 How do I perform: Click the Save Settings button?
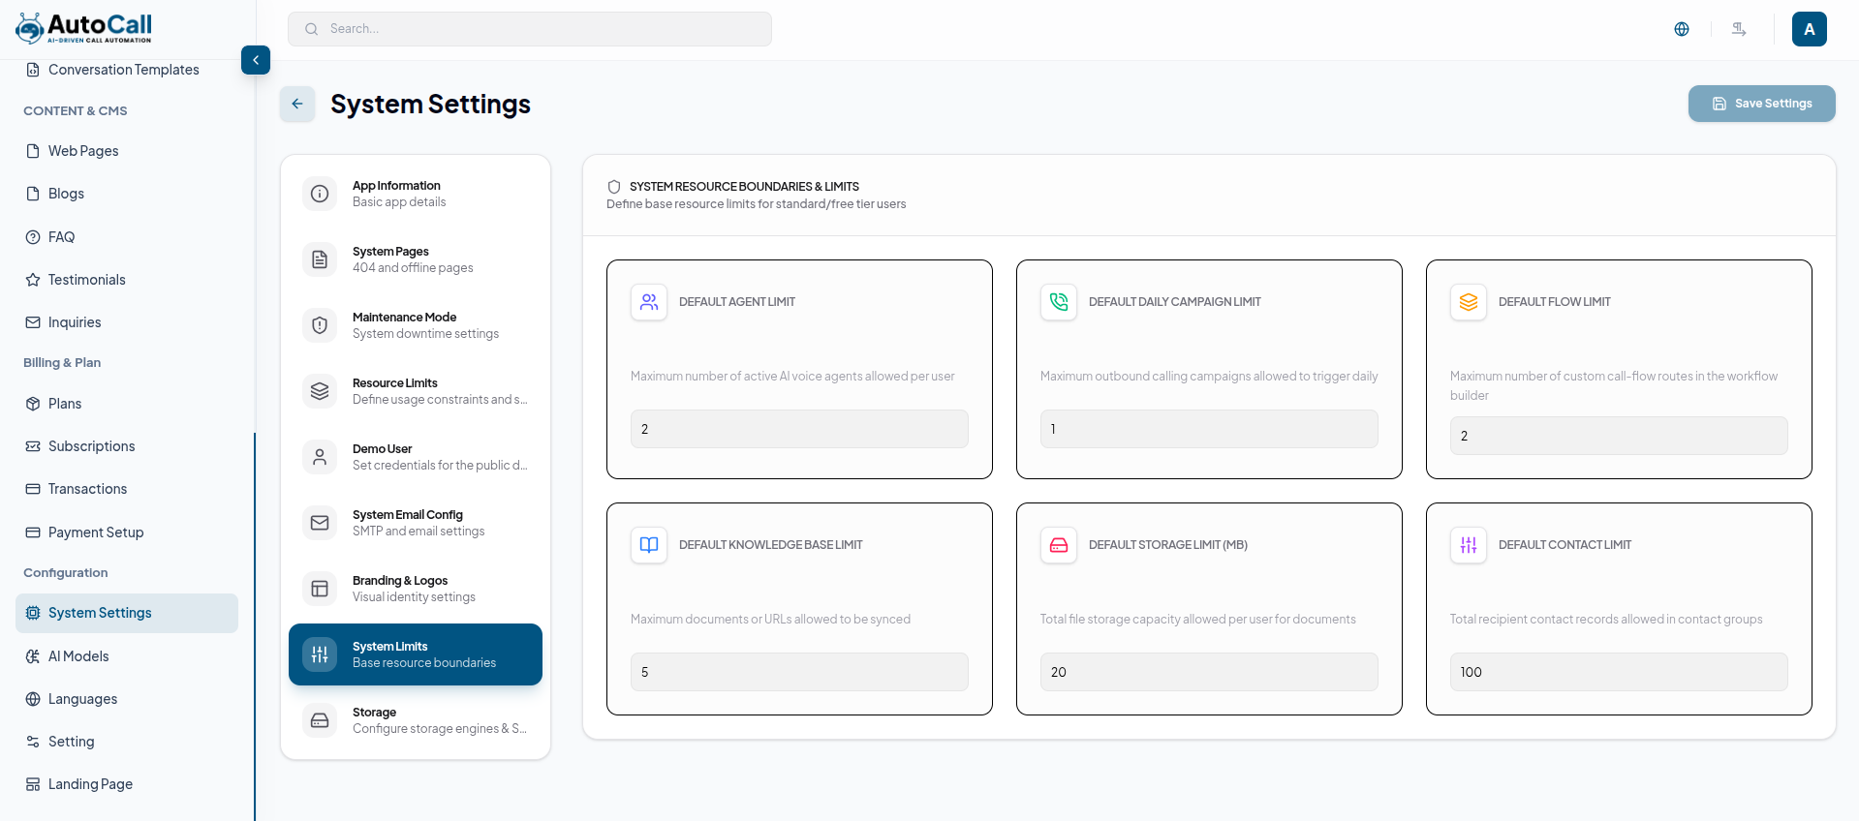[x=1761, y=104]
